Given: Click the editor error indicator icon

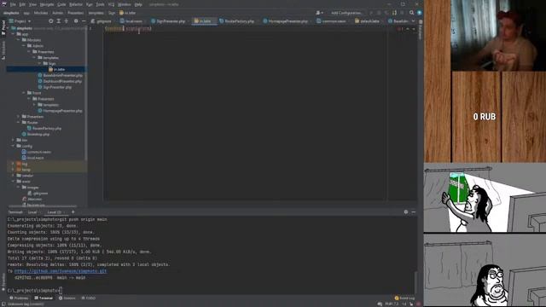Looking at the screenshot, I should (x=399, y=29).
